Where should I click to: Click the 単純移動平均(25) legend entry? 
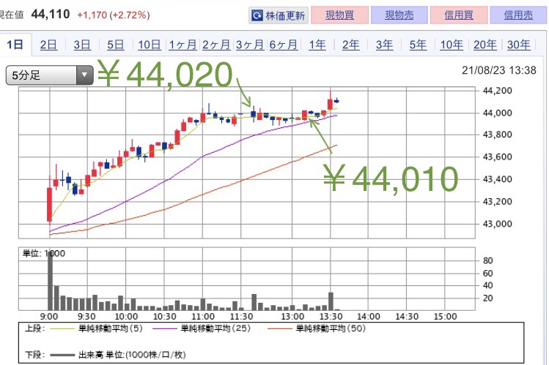(202, 328)
